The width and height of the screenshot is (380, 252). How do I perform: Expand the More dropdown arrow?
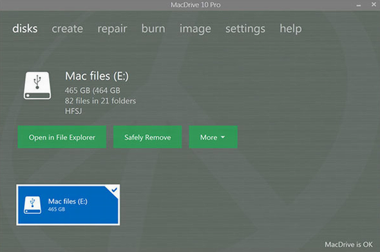click(222, 137)
